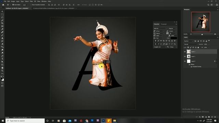Viewport: 219px width, 123px height.
Task: Select the Dodge tool
Action: click(x=2, y=53)
